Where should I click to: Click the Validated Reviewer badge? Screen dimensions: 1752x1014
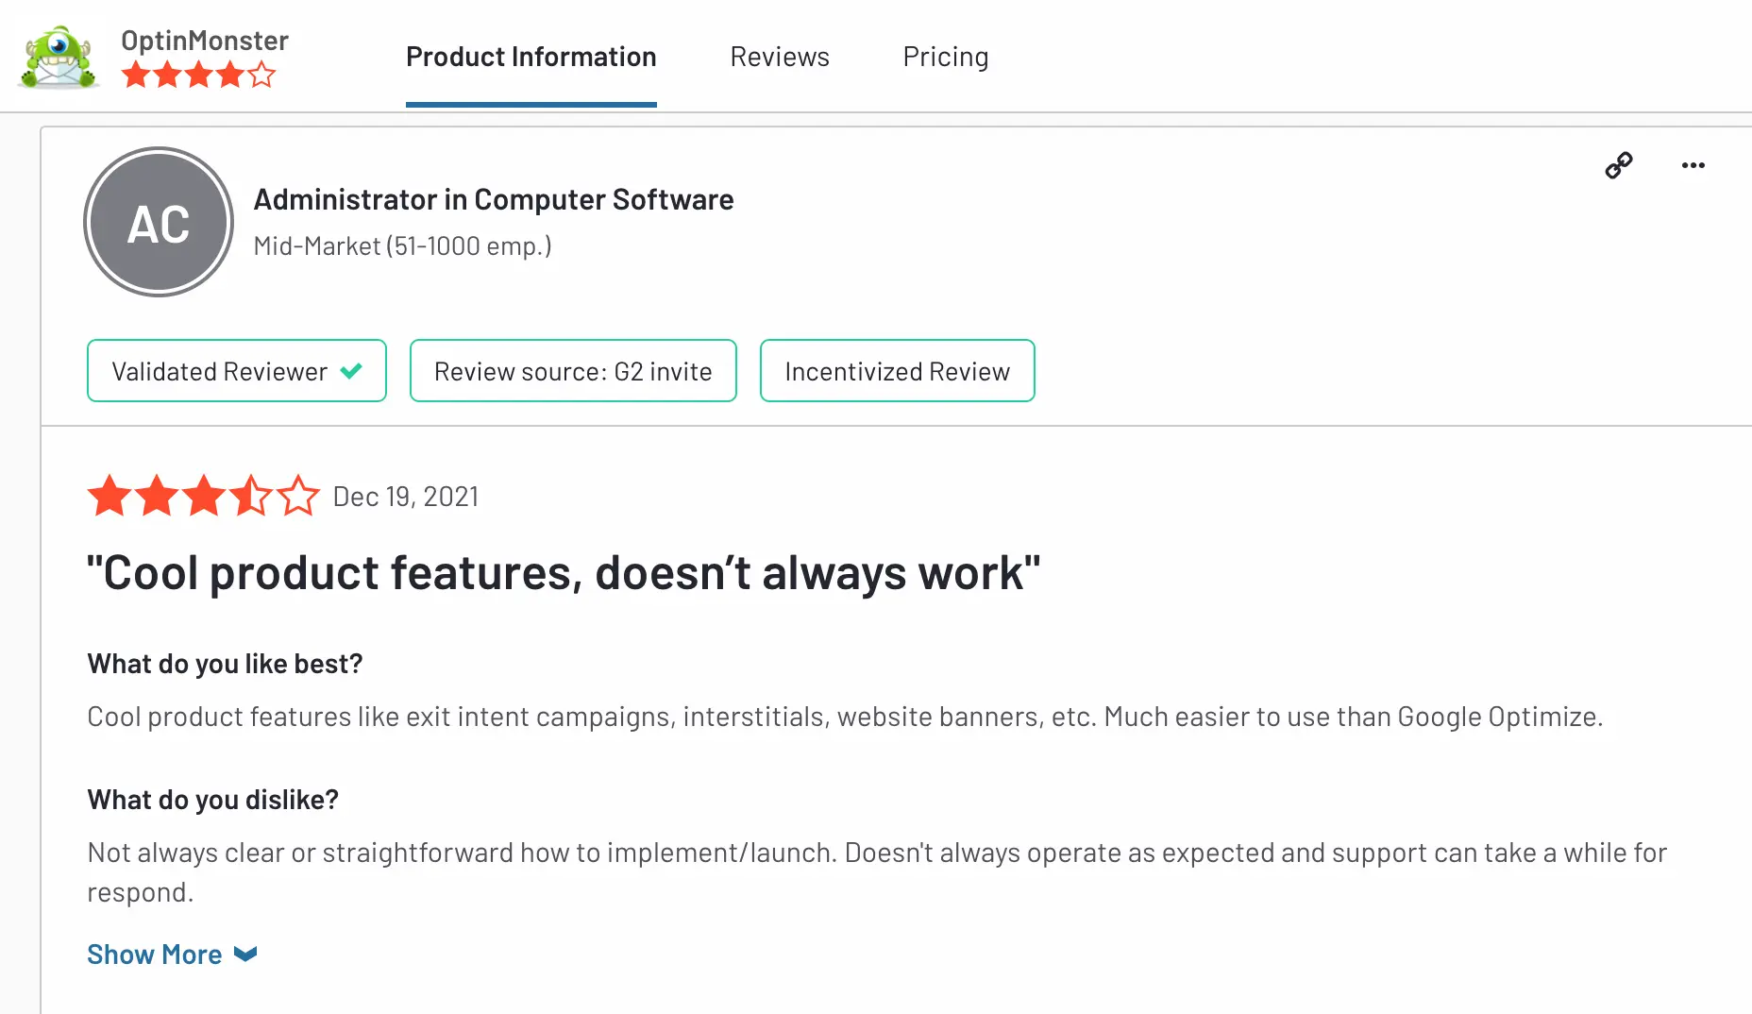(x=219, y=371)
